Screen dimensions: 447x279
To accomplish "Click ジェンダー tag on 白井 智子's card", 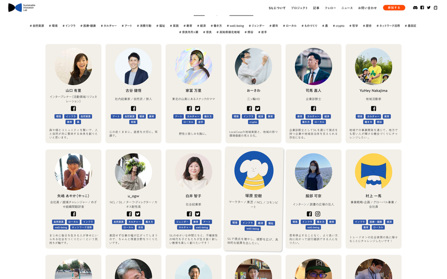I will (182, 222).
